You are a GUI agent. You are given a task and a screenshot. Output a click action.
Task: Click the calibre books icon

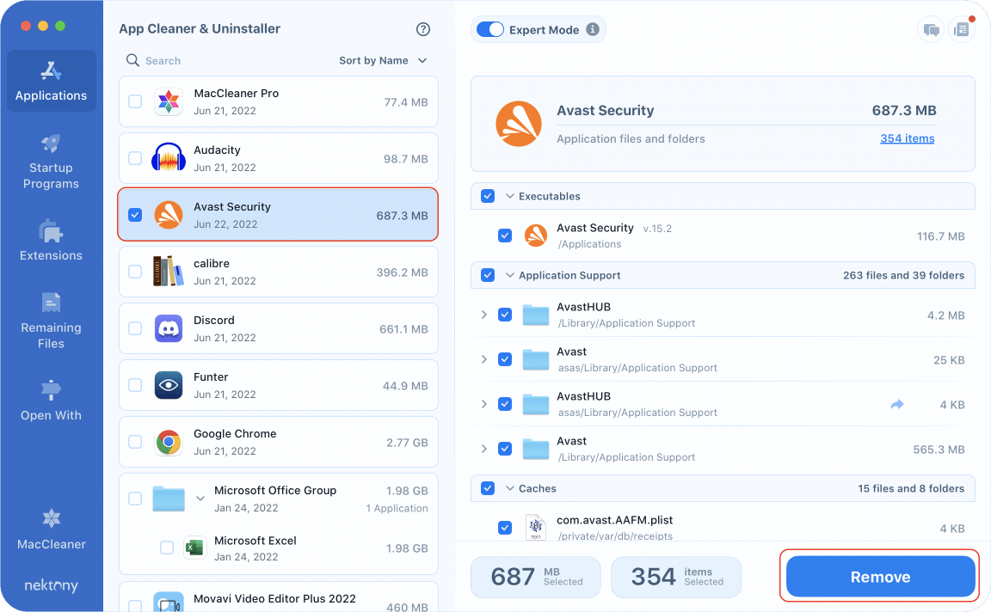168,272
